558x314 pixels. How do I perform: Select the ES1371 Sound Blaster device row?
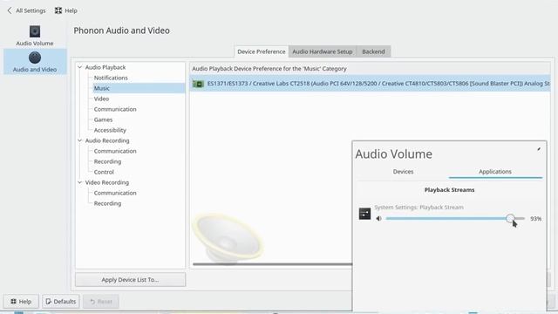point(370,84)
